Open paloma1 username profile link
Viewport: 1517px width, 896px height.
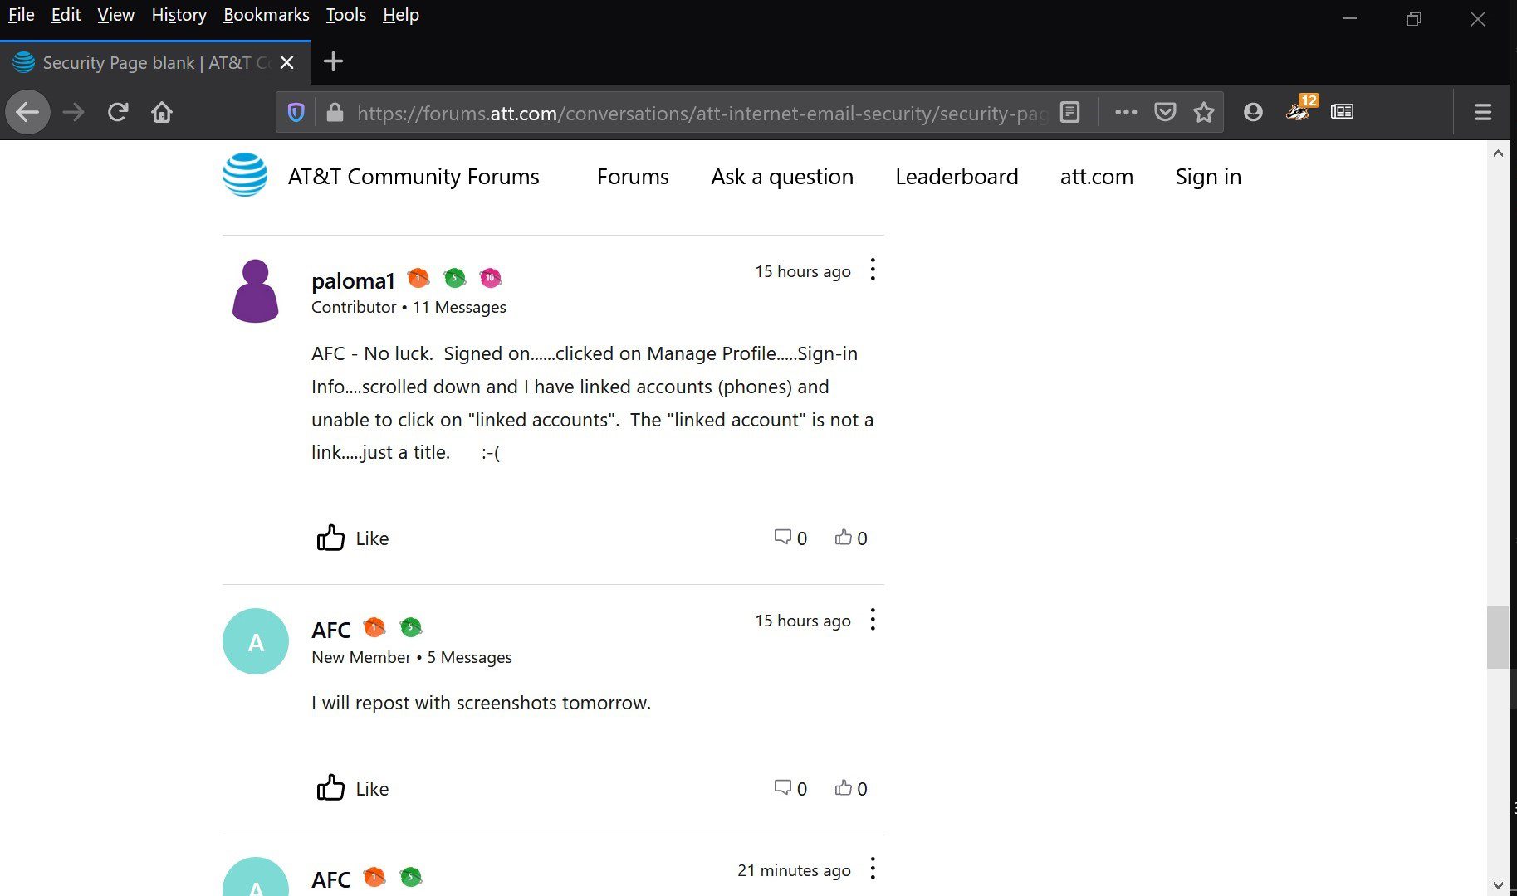click(353, 280)
